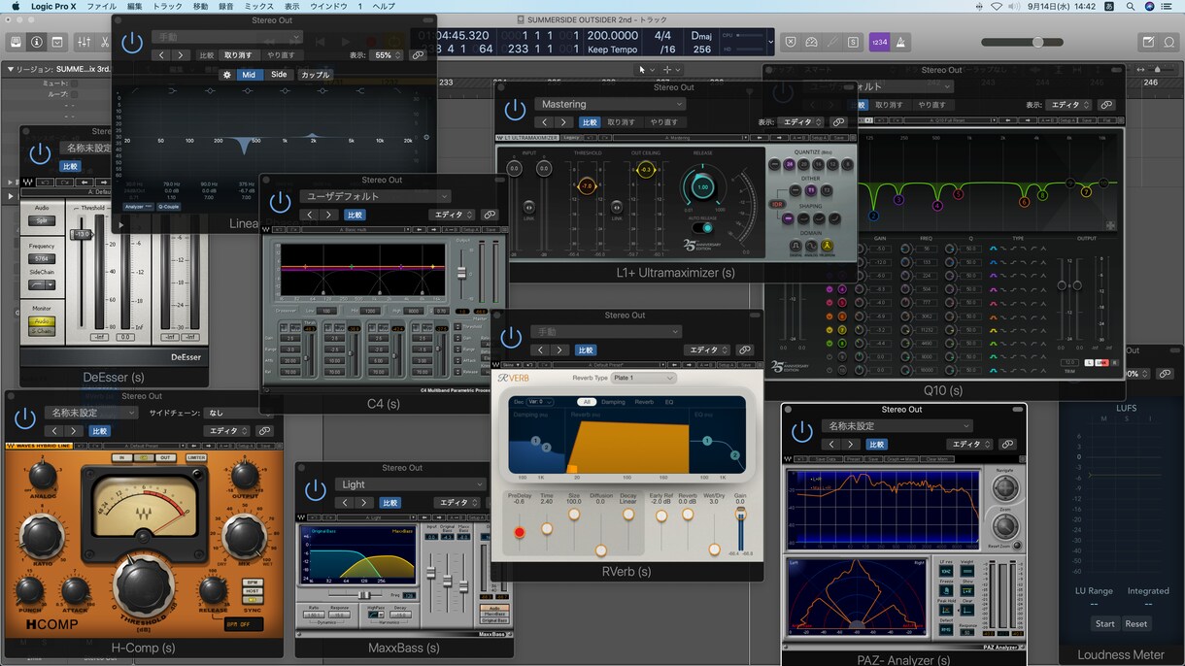The height and width of the screenshot is (666, 1185).
Task: Select the Solo S button in control bar
Action: click(x=853, y=42)
